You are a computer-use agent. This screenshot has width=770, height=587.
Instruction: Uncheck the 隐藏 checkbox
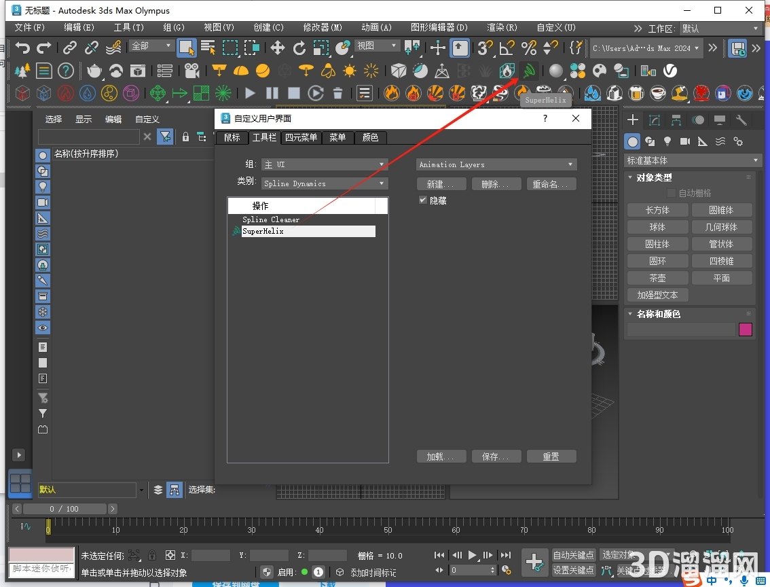(x=423, y=200)
